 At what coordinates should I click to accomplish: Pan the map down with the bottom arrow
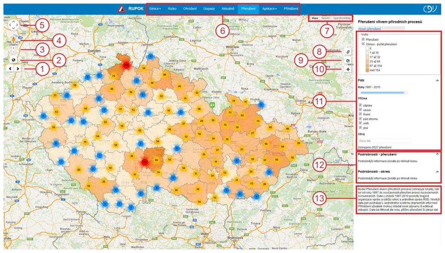13,29
